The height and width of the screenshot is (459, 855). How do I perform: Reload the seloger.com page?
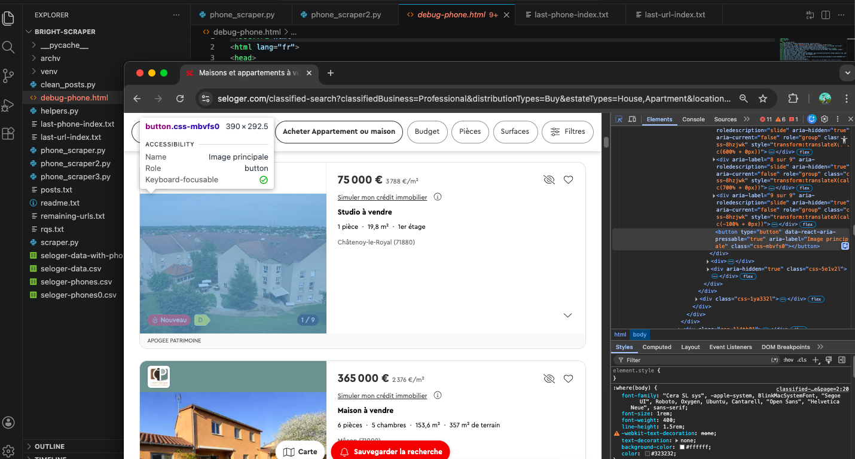180,99
